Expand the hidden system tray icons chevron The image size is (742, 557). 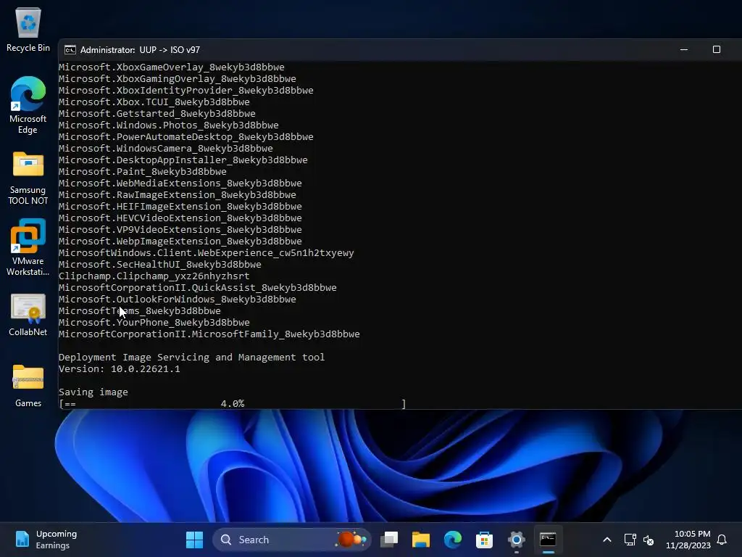point(607,540)
